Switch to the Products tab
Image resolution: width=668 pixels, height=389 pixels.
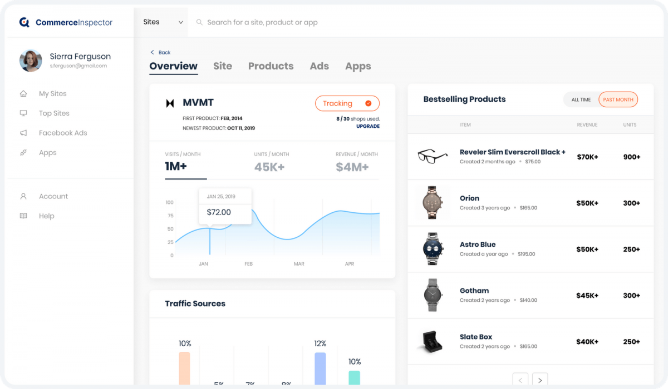click(x=271, y=66)
